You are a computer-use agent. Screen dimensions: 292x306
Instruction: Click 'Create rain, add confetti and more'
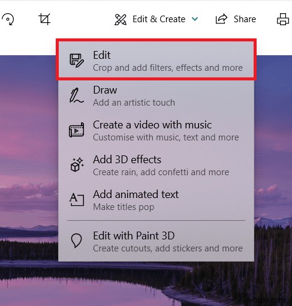(161, 172)
